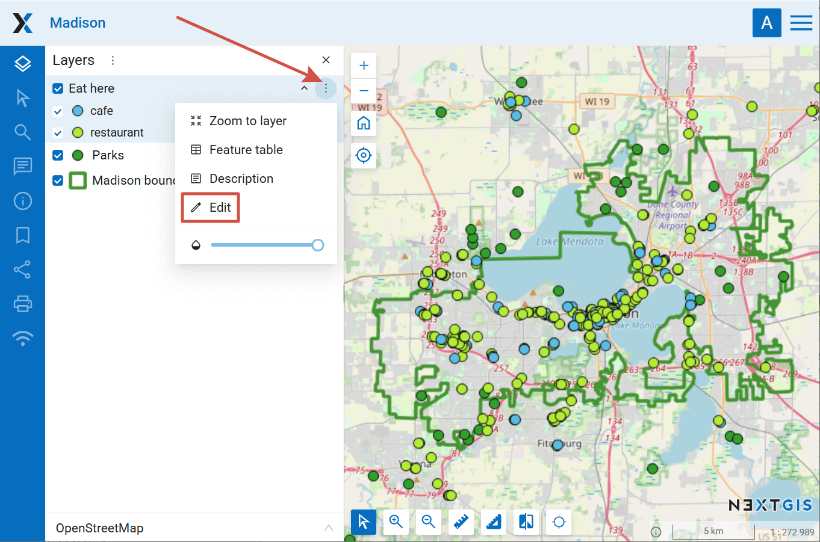Image resolution: width=820 pixels, height=542 pixels.
Task: Select the swipe compare tool
Action: tap(526, 522)
